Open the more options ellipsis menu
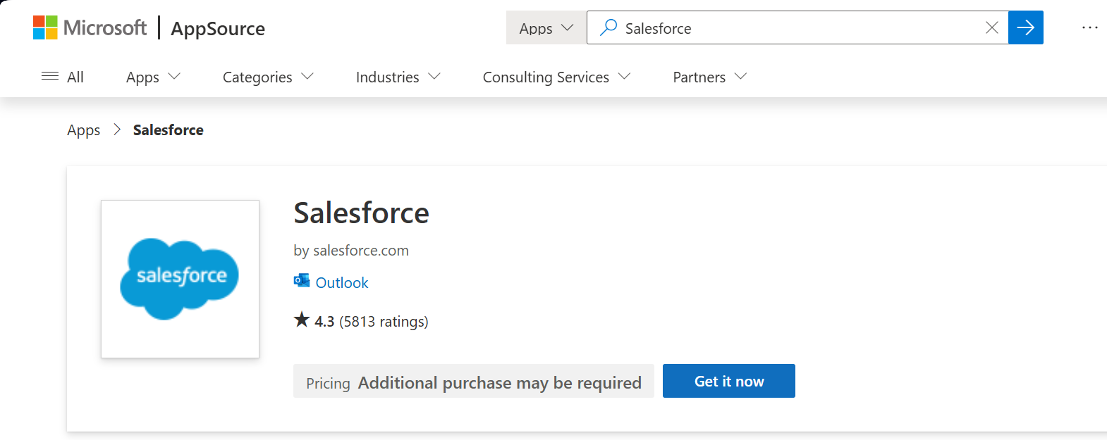This screenshot has width=1107, height=440. tap(1089, 27)
